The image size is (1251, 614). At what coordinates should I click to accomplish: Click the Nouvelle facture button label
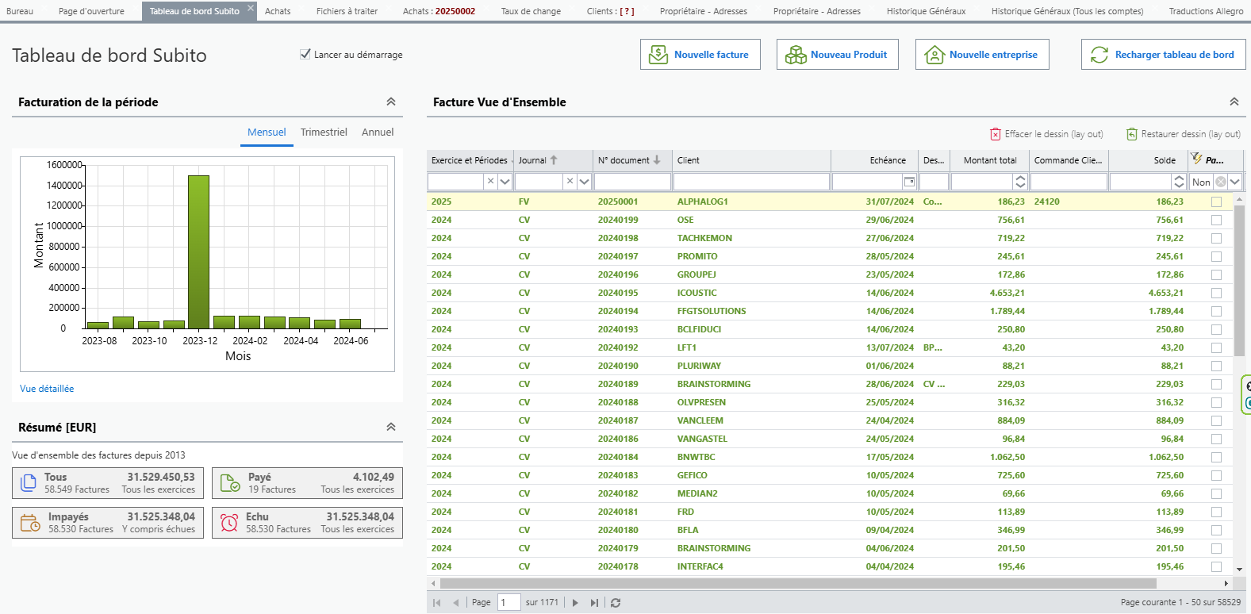coord(712,55)
